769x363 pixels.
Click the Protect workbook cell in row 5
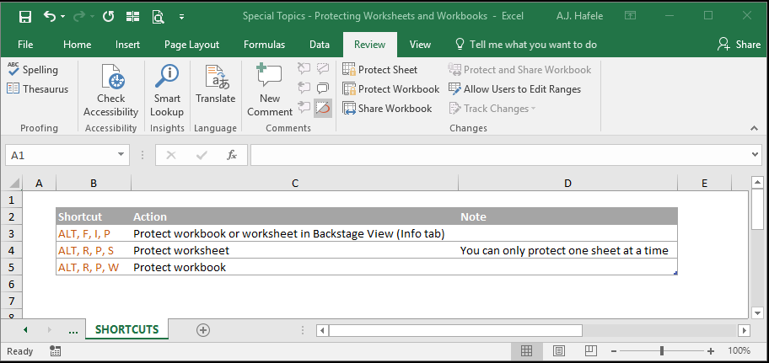[x=295, y=267]
